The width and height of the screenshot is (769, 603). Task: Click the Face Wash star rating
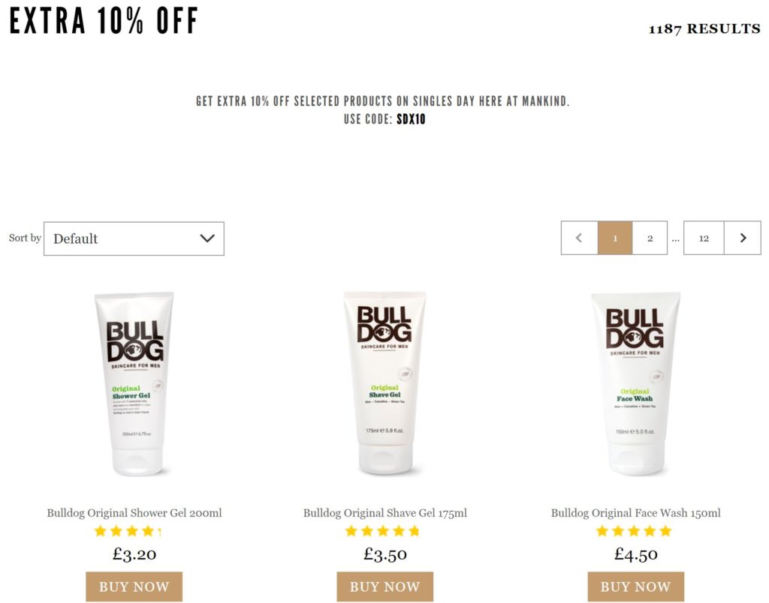[634, 531]
